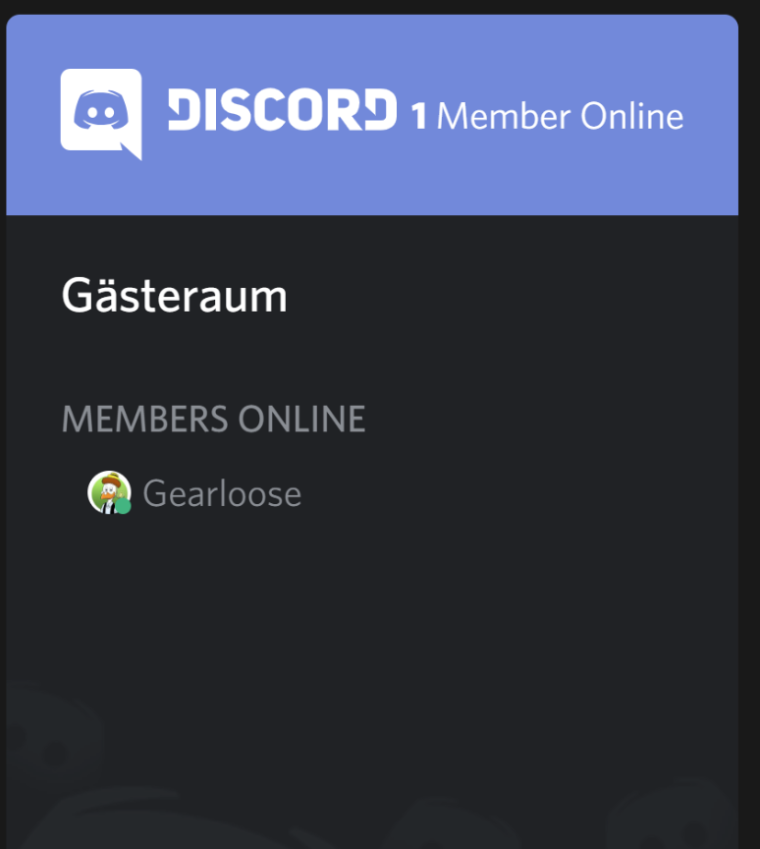
Task: Click the Gearloose username
Action: click(222, 493)
